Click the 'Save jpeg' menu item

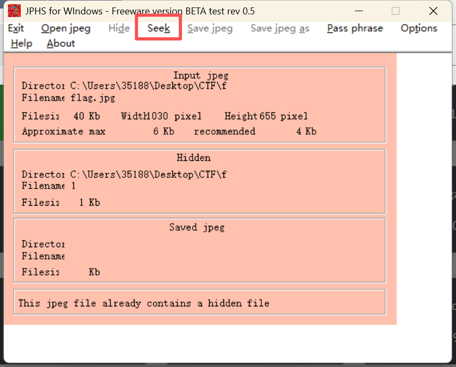point(210,28)
